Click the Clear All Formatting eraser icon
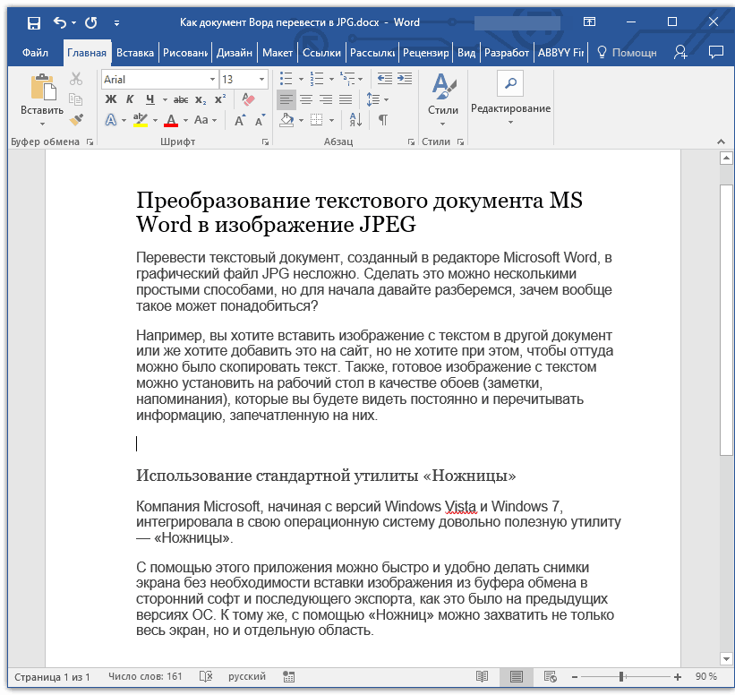The image size is (735, 695). pyautogui.click(x=248, y=99)
